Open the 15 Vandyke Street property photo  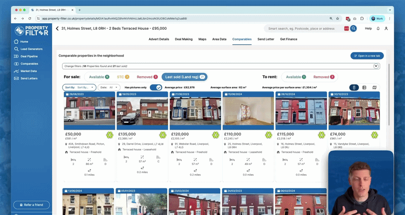354,111
